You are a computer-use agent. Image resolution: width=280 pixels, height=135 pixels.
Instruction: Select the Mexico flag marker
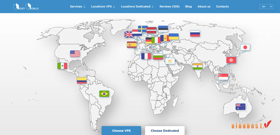point(62,66)
